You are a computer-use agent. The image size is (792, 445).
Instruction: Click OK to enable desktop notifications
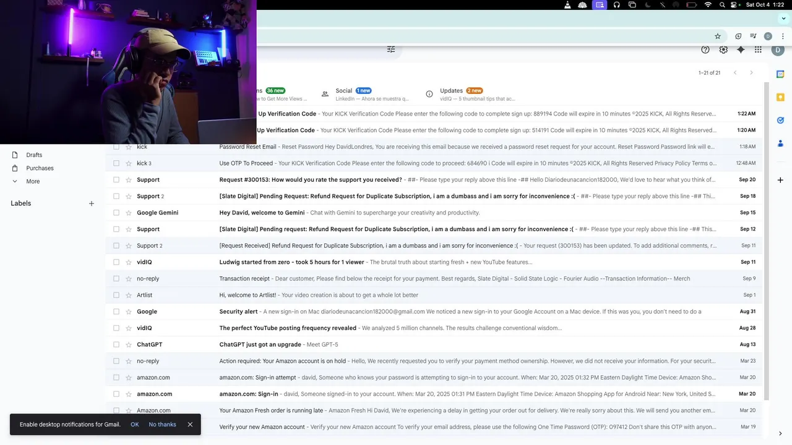click(135, 425)
